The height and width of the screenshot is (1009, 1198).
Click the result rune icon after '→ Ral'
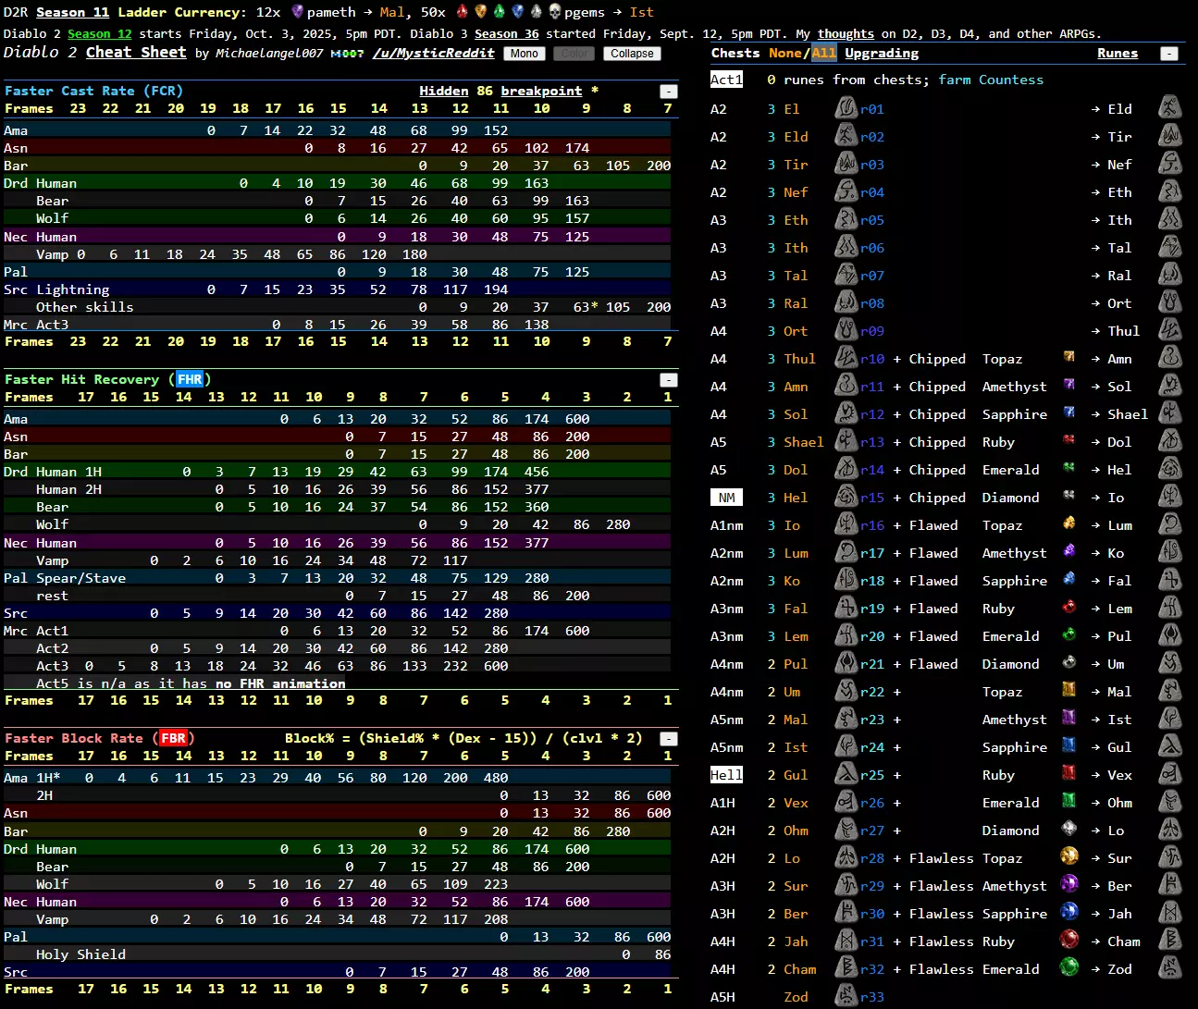click(1170, 275)
